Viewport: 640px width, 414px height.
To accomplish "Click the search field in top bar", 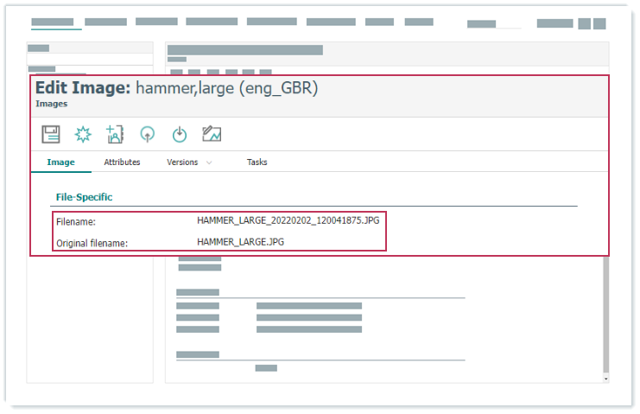I will (494, 24).
